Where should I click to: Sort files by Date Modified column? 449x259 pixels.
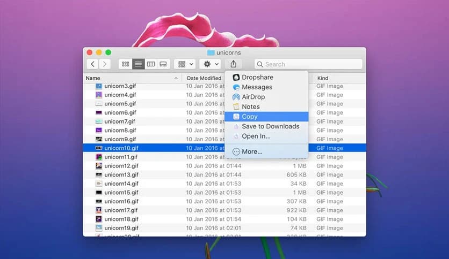pos(204,78)
